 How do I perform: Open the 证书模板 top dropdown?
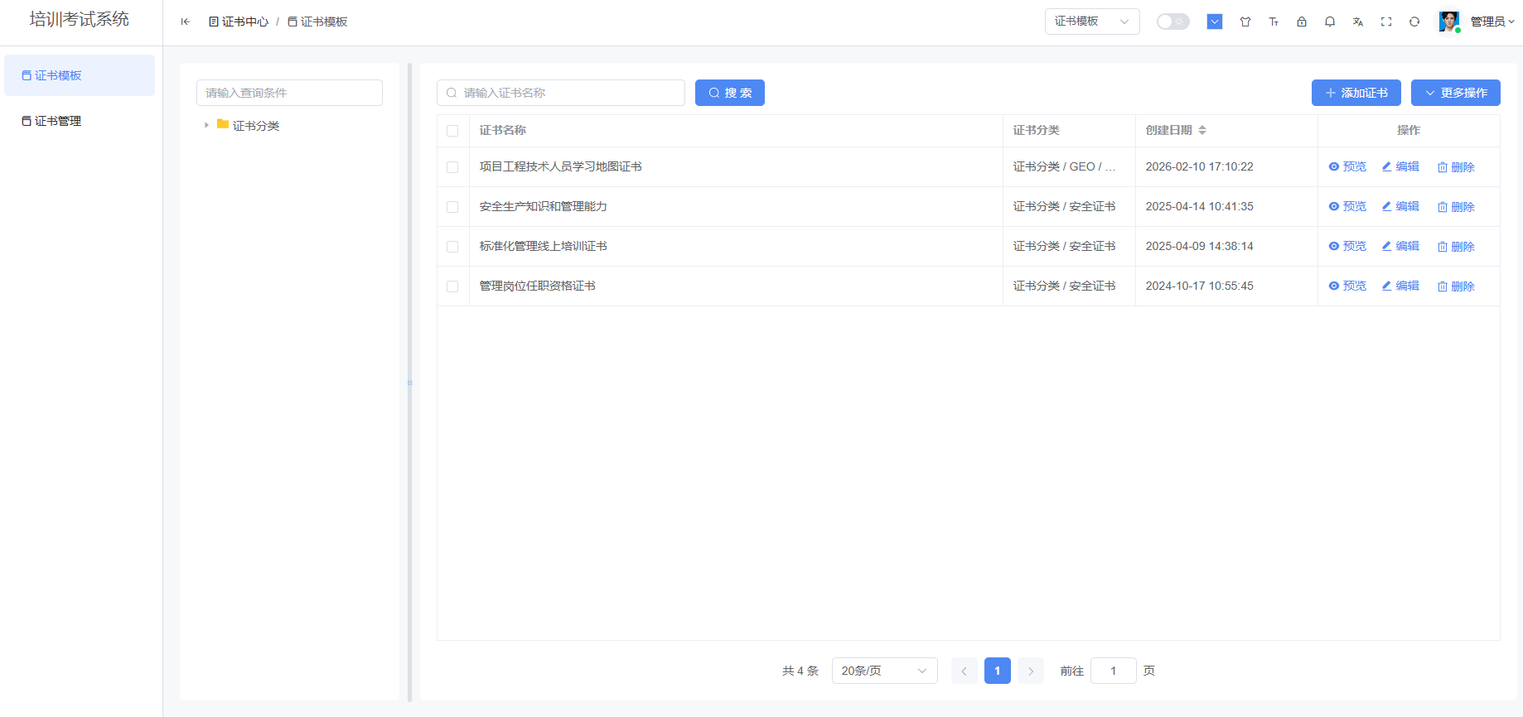coord(1092,22)
